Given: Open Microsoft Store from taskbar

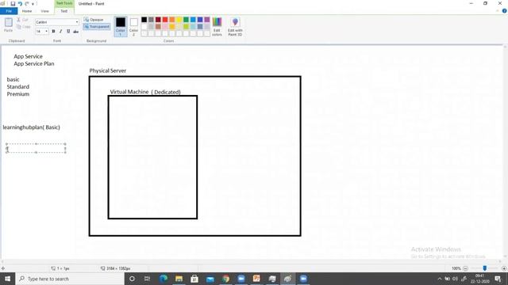Looking at the screenshot, I should pos(194,279).
